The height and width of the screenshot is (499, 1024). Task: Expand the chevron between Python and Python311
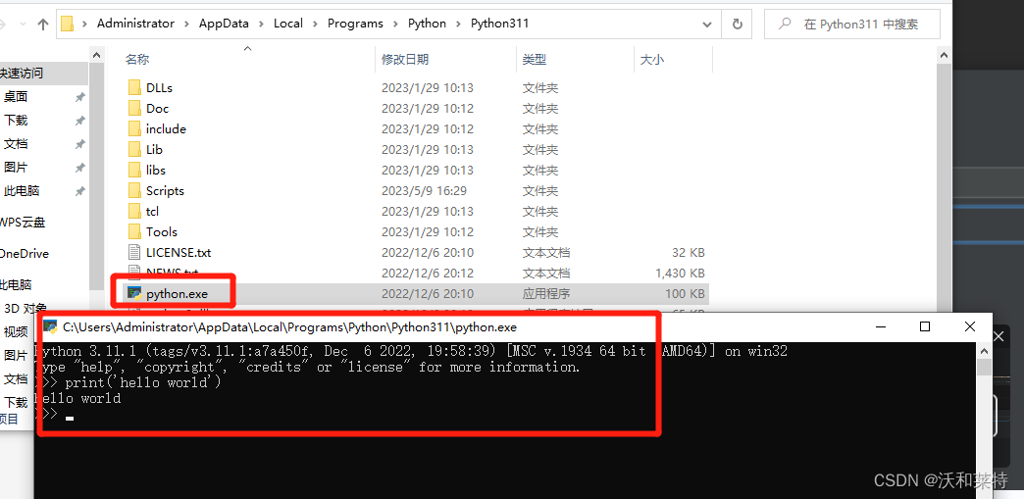pyautogui.click(x=458, y=25)
